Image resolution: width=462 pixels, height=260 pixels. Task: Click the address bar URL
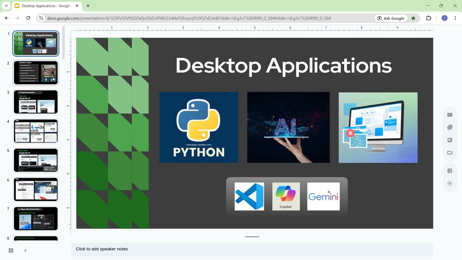[189, 18]
